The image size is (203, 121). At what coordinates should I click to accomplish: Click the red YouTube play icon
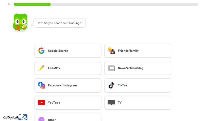(x=41, y=102)
